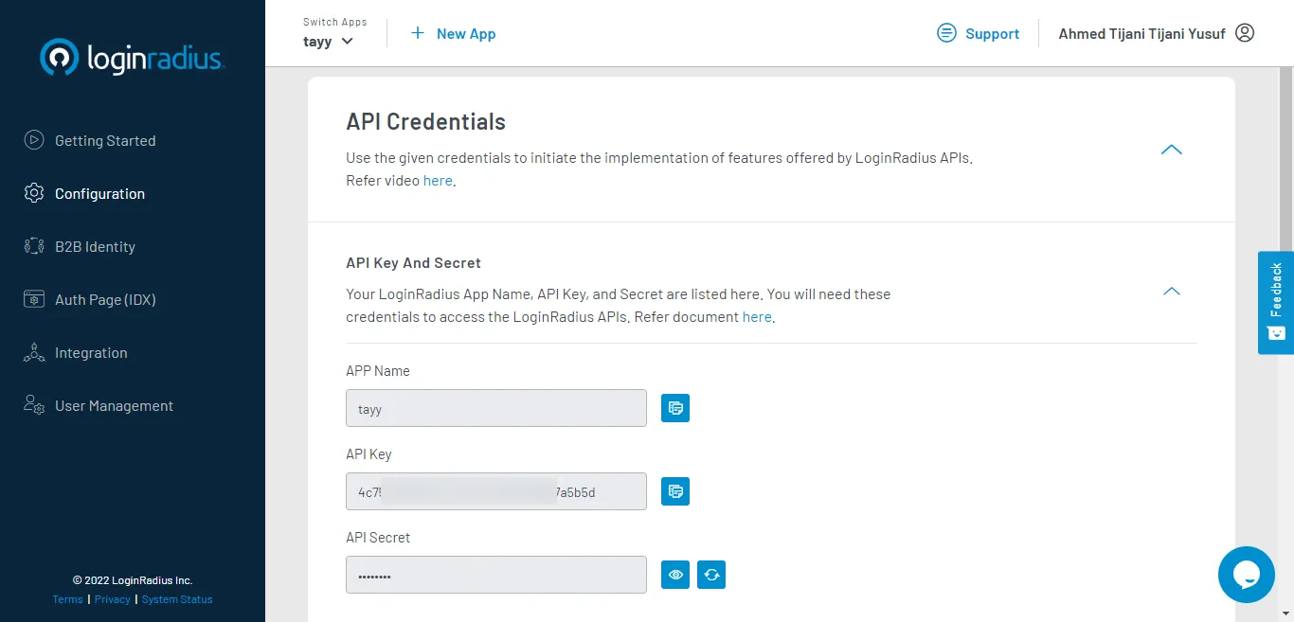Collapse the API Key And Secret section
This screenshot has height=622, width=1294.
(1172, 292)
